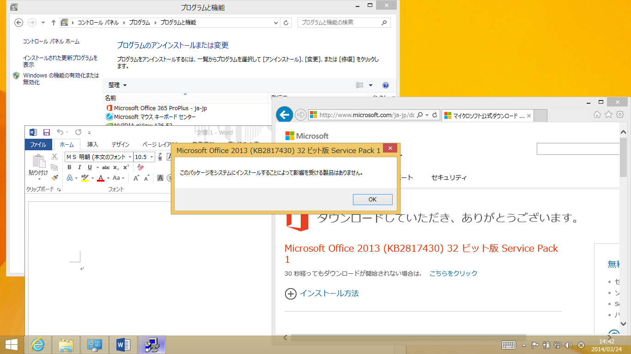631x354 pixels.
Task: Click volume speaker icon in system tray
Action: (569, 345)
